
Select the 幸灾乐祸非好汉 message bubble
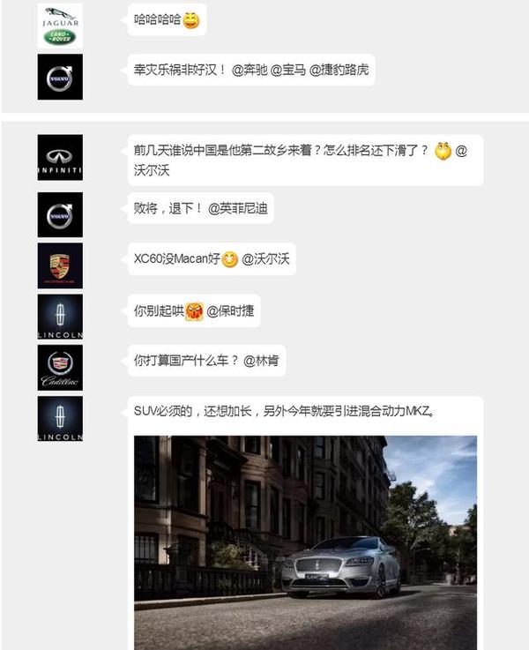pos(251,70)
